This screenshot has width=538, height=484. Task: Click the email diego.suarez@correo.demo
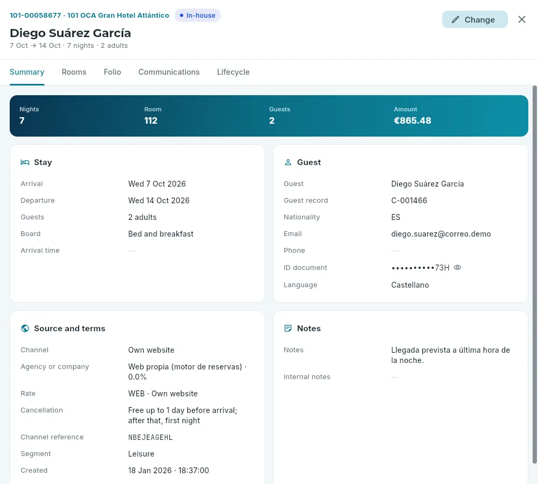(441, 234)
